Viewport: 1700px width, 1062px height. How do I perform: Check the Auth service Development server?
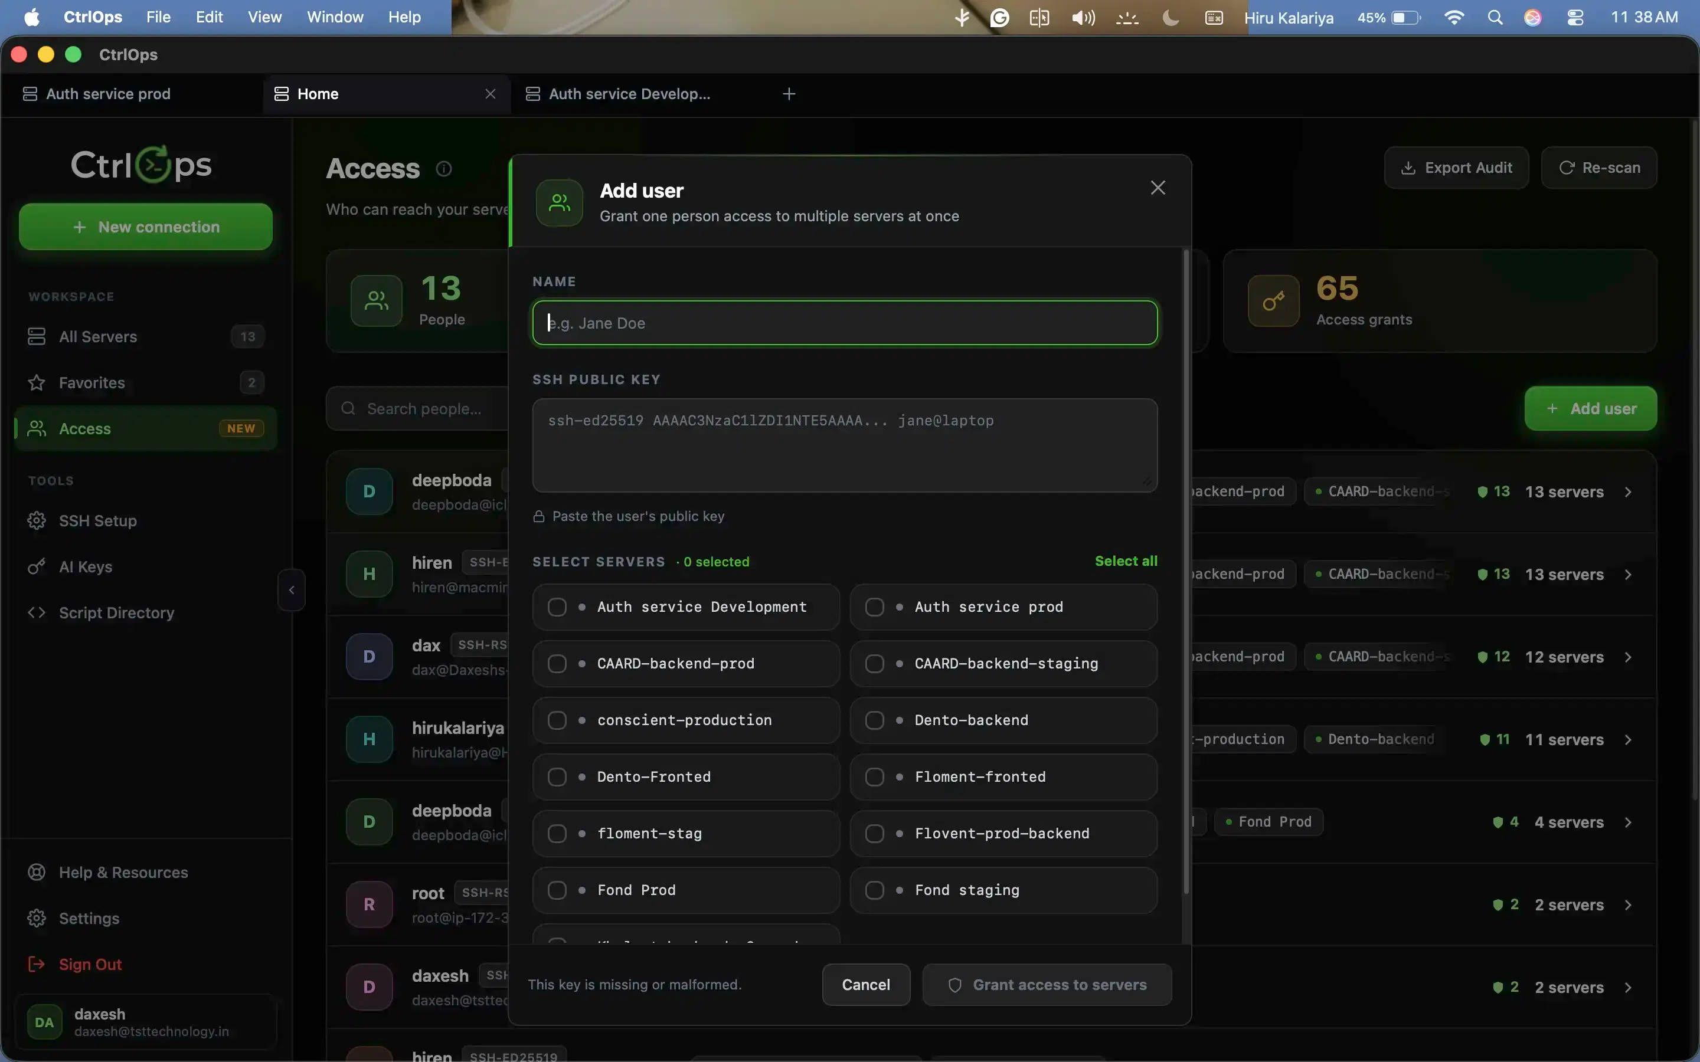[557, 607]
